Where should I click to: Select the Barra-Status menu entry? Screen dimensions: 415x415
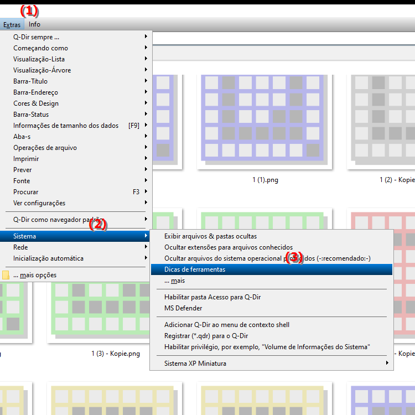[x=76, y=115]
